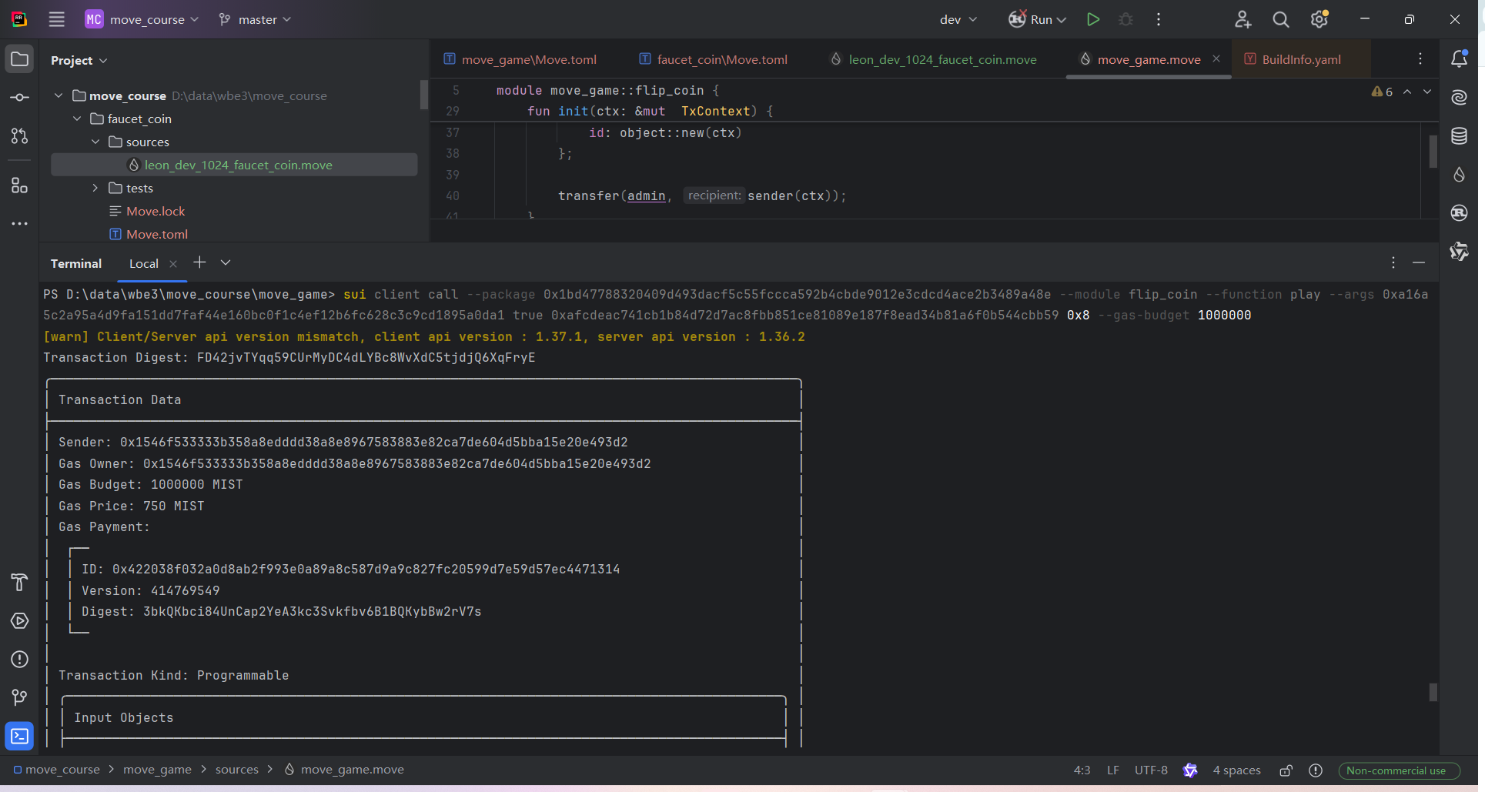This screenshot has height=792, width=1485.
Task: Click the editor vertical scrollbar thumb
Action: tap(1433, 152)
